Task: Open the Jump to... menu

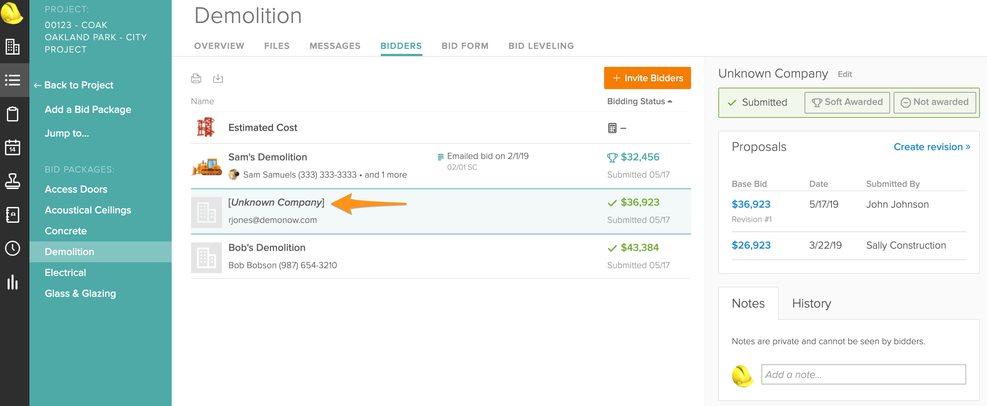Action: [67, 133]
